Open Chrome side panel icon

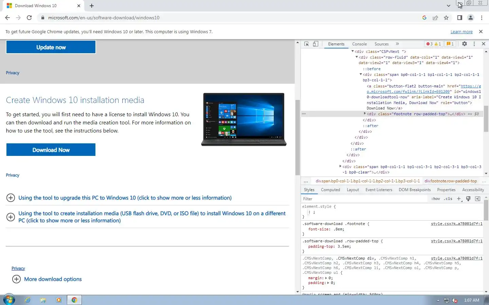459,18
